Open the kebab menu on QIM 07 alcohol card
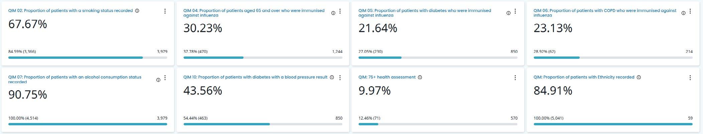The height and width of the screenshot is (134, 703). (x=165, y=78)
